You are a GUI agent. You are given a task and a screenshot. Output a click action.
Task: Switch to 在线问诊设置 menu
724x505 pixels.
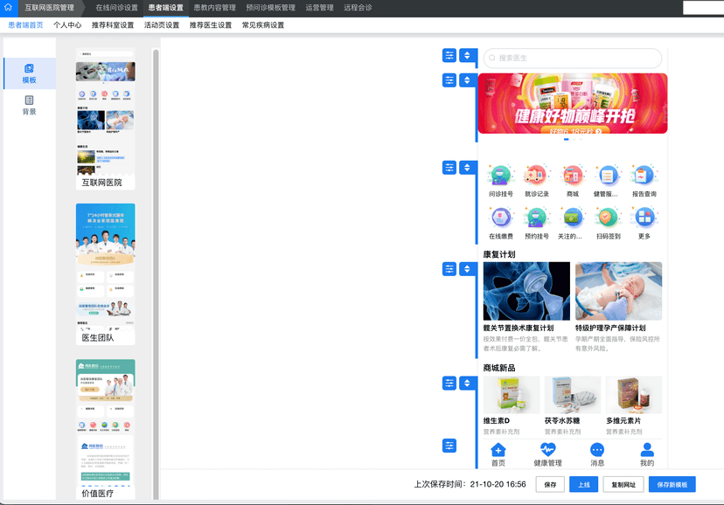[x=117, y=8]
